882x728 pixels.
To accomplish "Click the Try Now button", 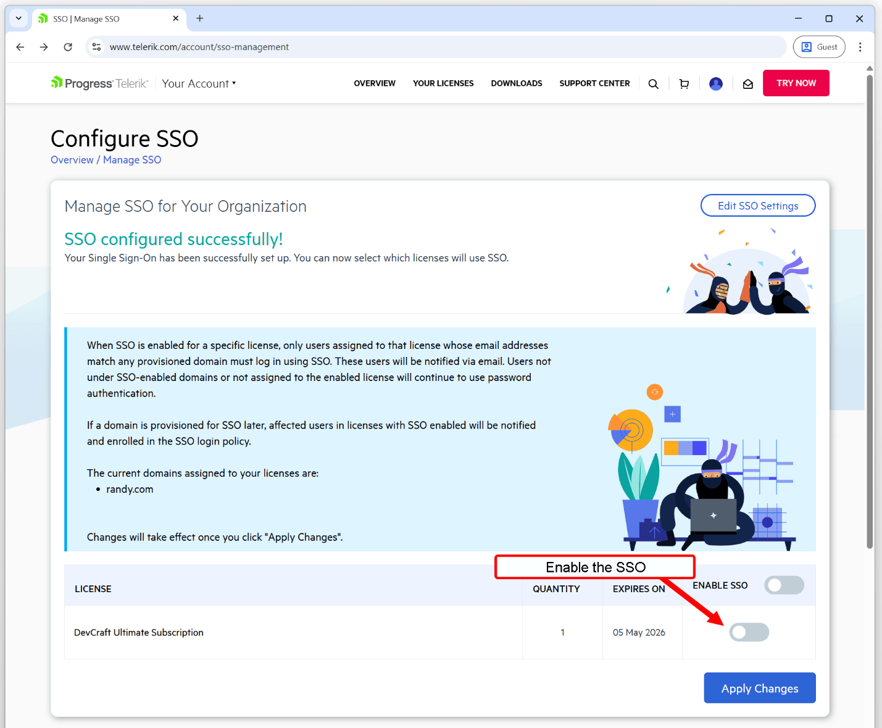I will click(x=796, y=83).
